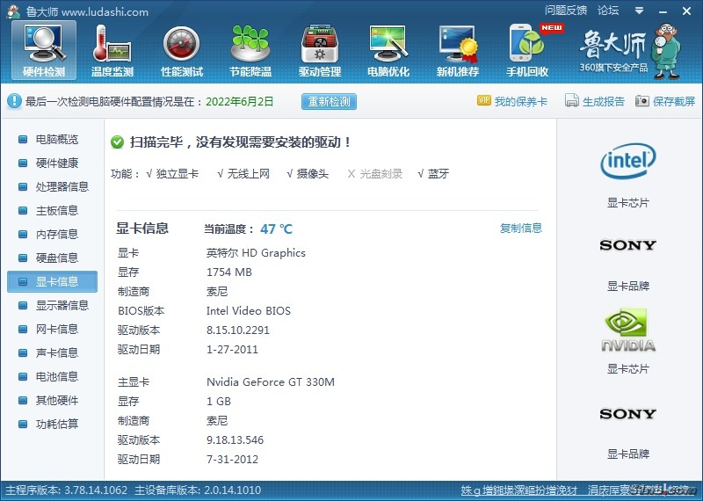
Task: Open the 电脑优化 PC optimization tool
Action: 388,50
